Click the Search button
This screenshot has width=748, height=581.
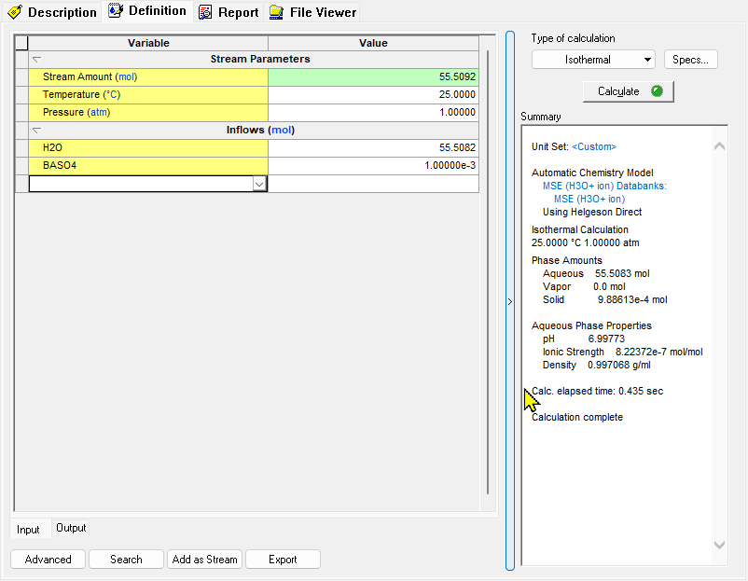(126, 559)
